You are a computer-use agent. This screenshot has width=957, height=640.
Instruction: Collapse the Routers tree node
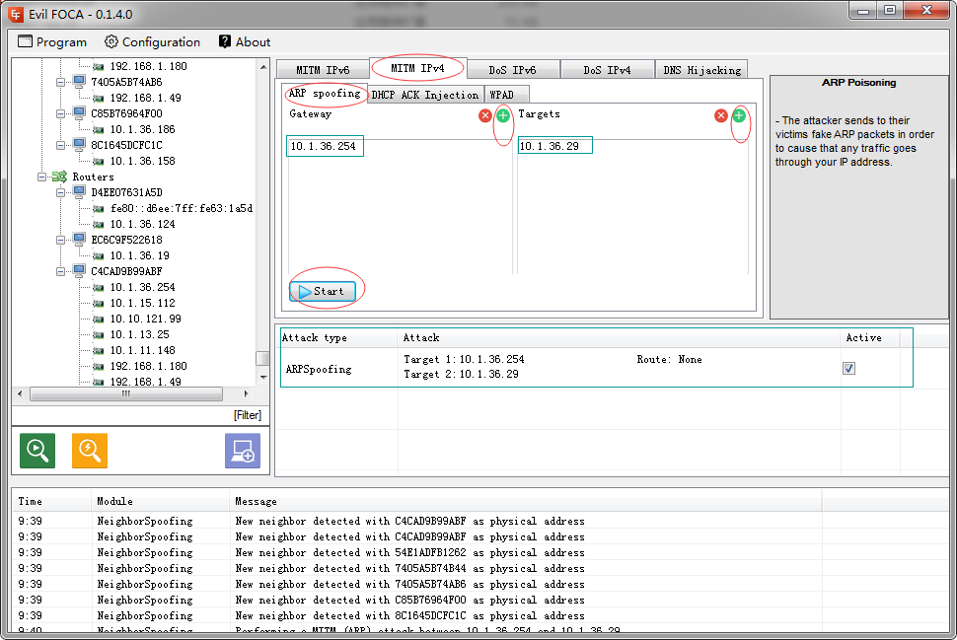tap(42, 177)
